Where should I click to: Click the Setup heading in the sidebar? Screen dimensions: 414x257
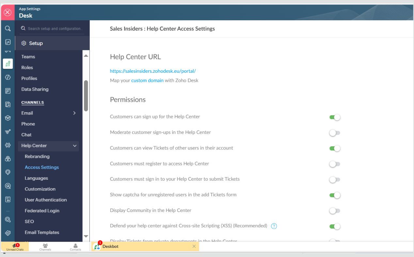(36, 43)
